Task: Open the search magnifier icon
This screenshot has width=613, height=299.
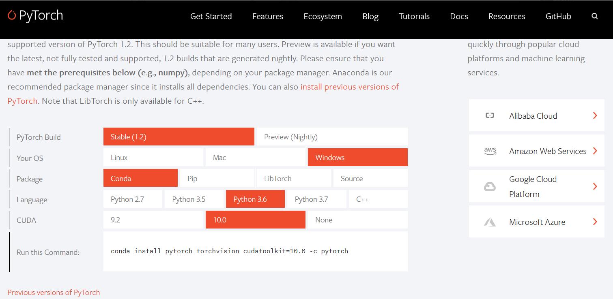Action: (x=595, y=16)
